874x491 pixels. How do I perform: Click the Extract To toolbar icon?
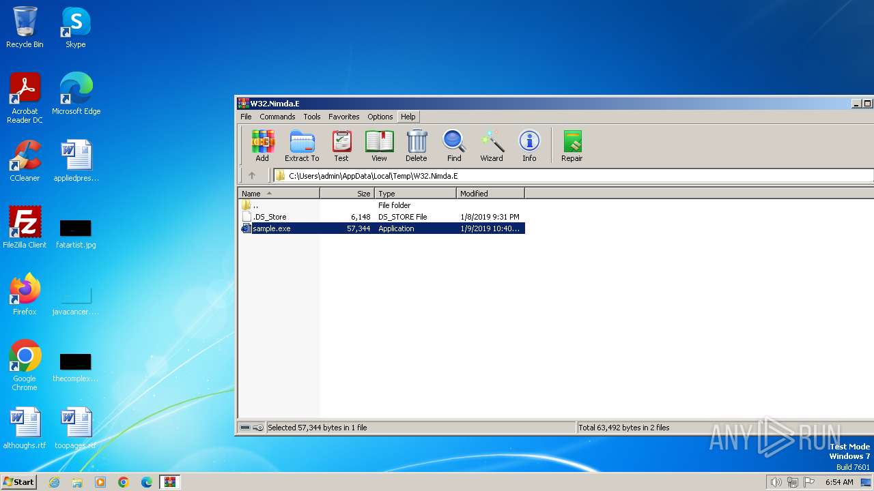pyautogui.click(x=302, y=146)
